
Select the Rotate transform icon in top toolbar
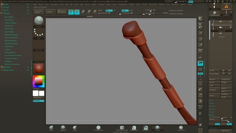pos(95,12)
